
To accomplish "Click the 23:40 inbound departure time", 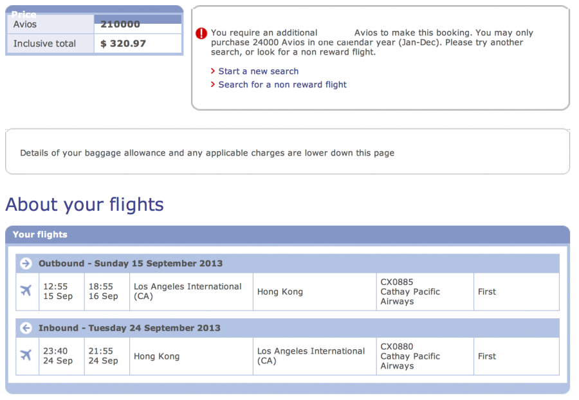I will pos(55,351).
